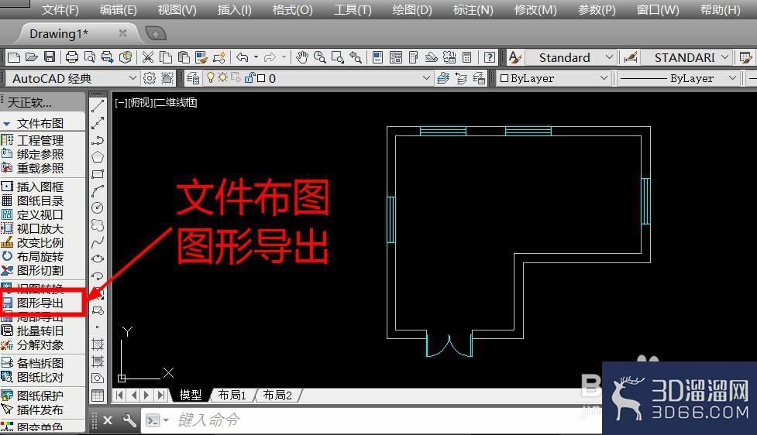This screenshot has width=757, height=435.
Task: Select the Spline tool in draw toolbar
Action: pos(98,242)
